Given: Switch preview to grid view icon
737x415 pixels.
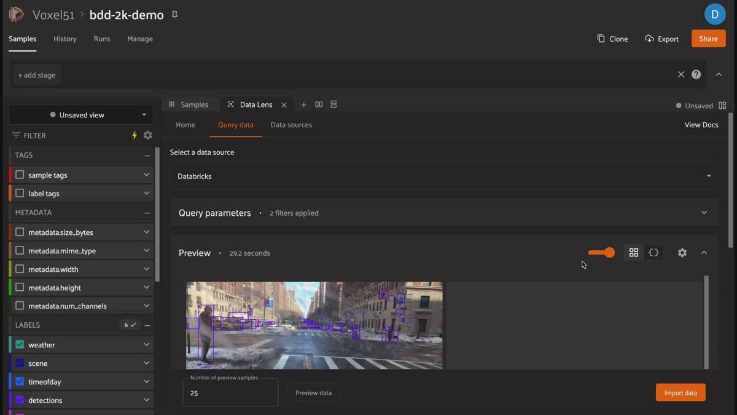Looking at the screenshot, I should tap(634, 253).
